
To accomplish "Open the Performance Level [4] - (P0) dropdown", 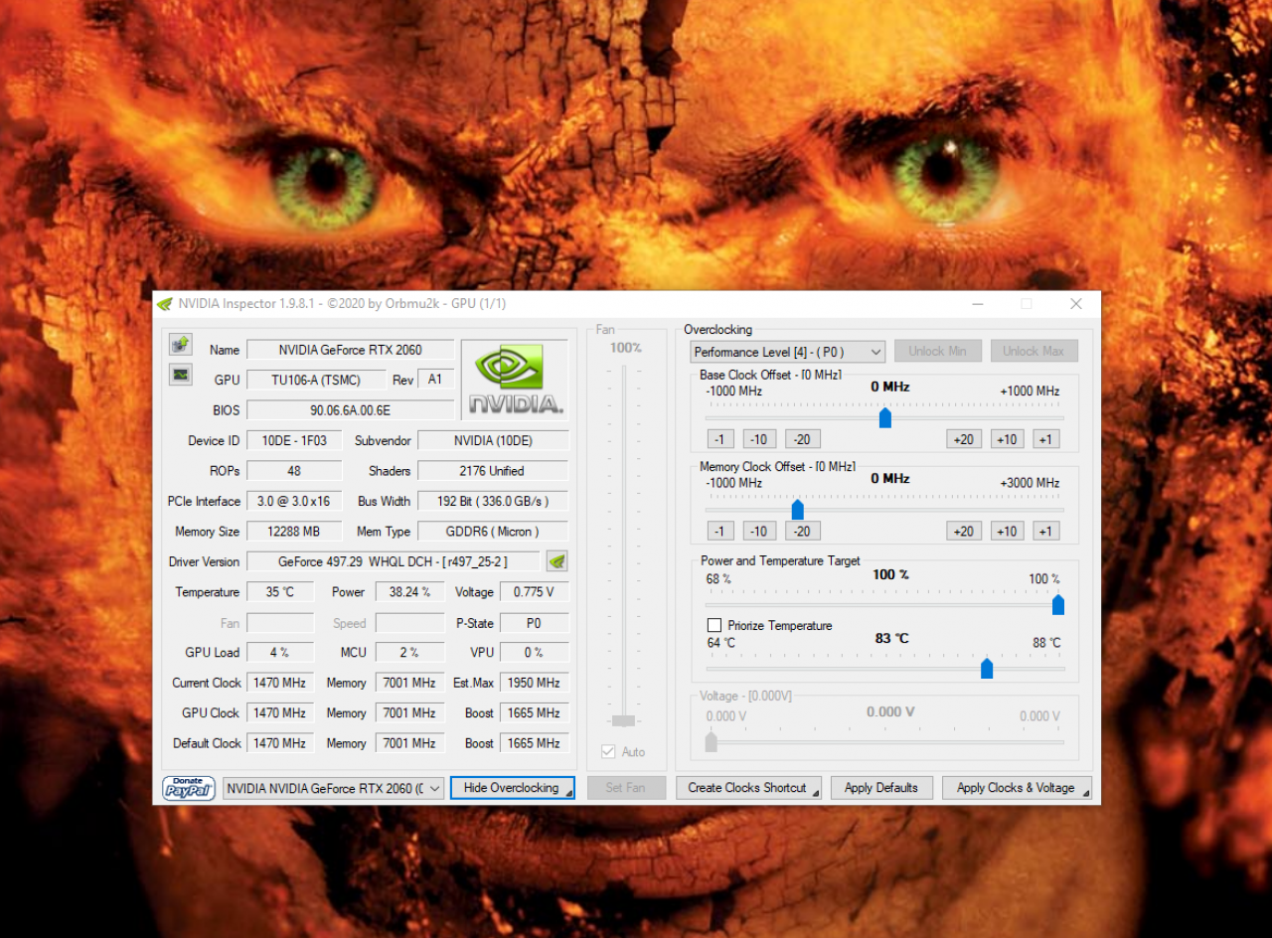I will [x=787, y=352].
